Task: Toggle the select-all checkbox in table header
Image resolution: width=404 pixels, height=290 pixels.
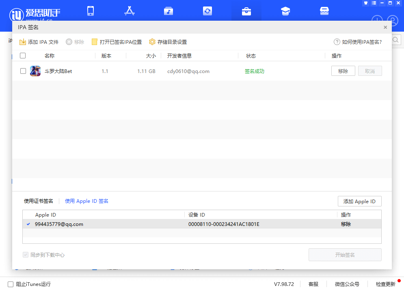Action: pyautogui.click(x=23, y=56)
